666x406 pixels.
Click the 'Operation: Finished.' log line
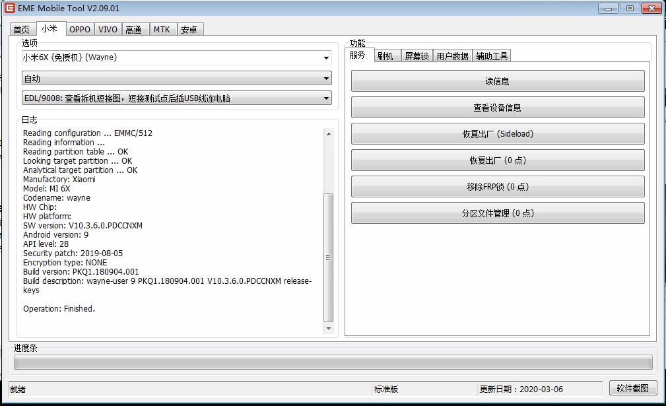59,309
